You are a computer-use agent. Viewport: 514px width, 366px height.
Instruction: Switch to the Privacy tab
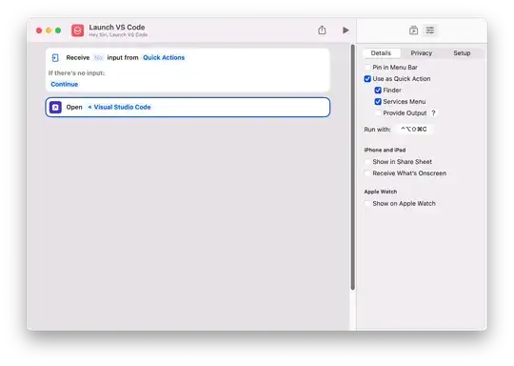pos(422,53)
